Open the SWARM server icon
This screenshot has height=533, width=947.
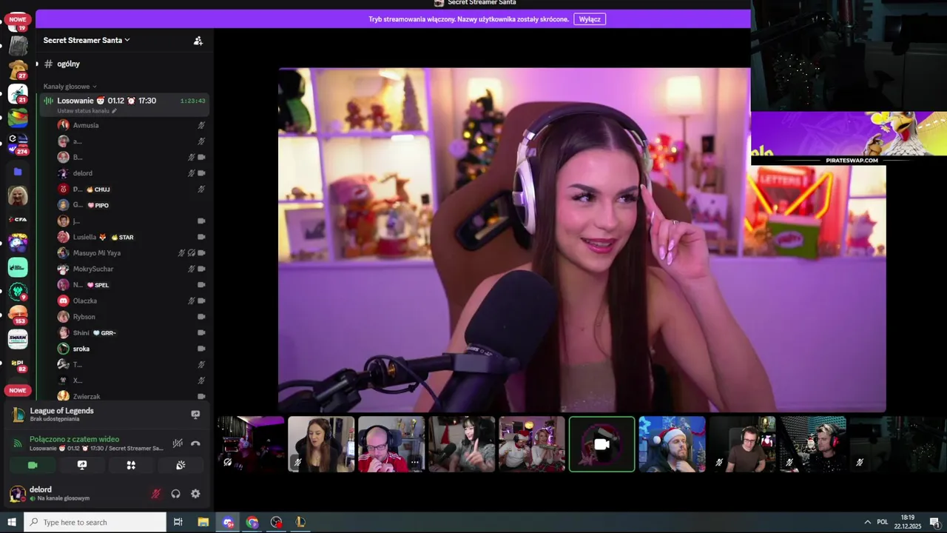tap(18, 339)
